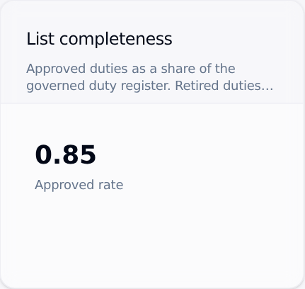Click the line starting with Approved duties
This screenshot has width=305, height=289.
[131, 69]
